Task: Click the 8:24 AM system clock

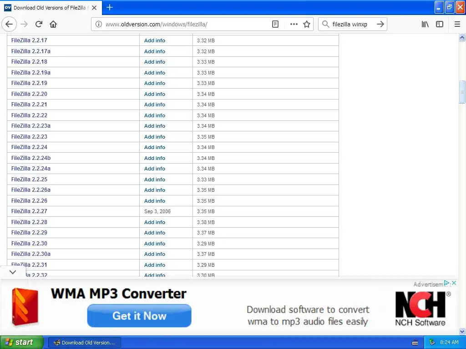Action: [449, 343]
